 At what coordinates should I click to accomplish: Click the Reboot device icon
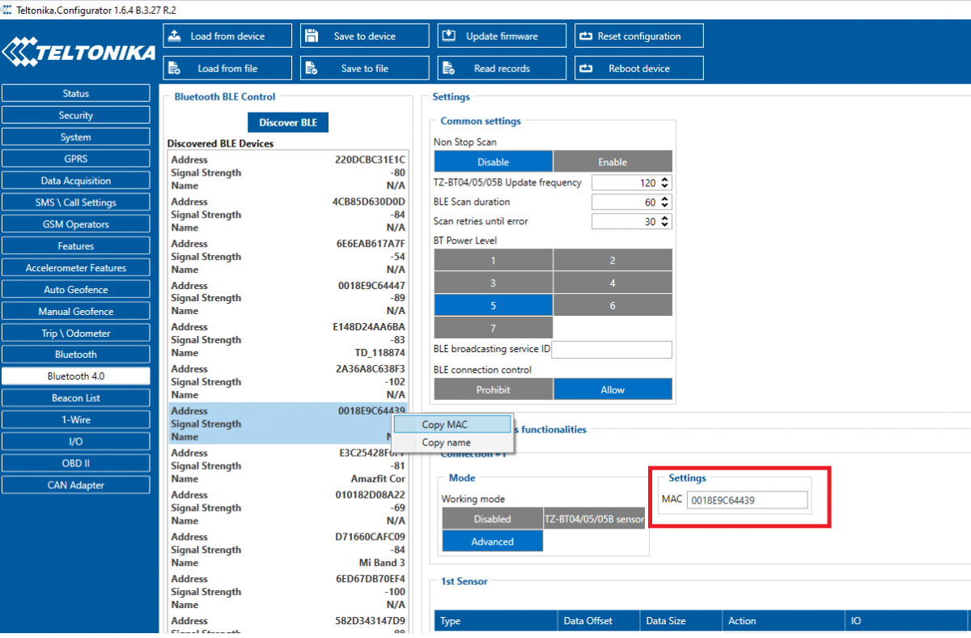pyautogui.click(x=586, y=69)
